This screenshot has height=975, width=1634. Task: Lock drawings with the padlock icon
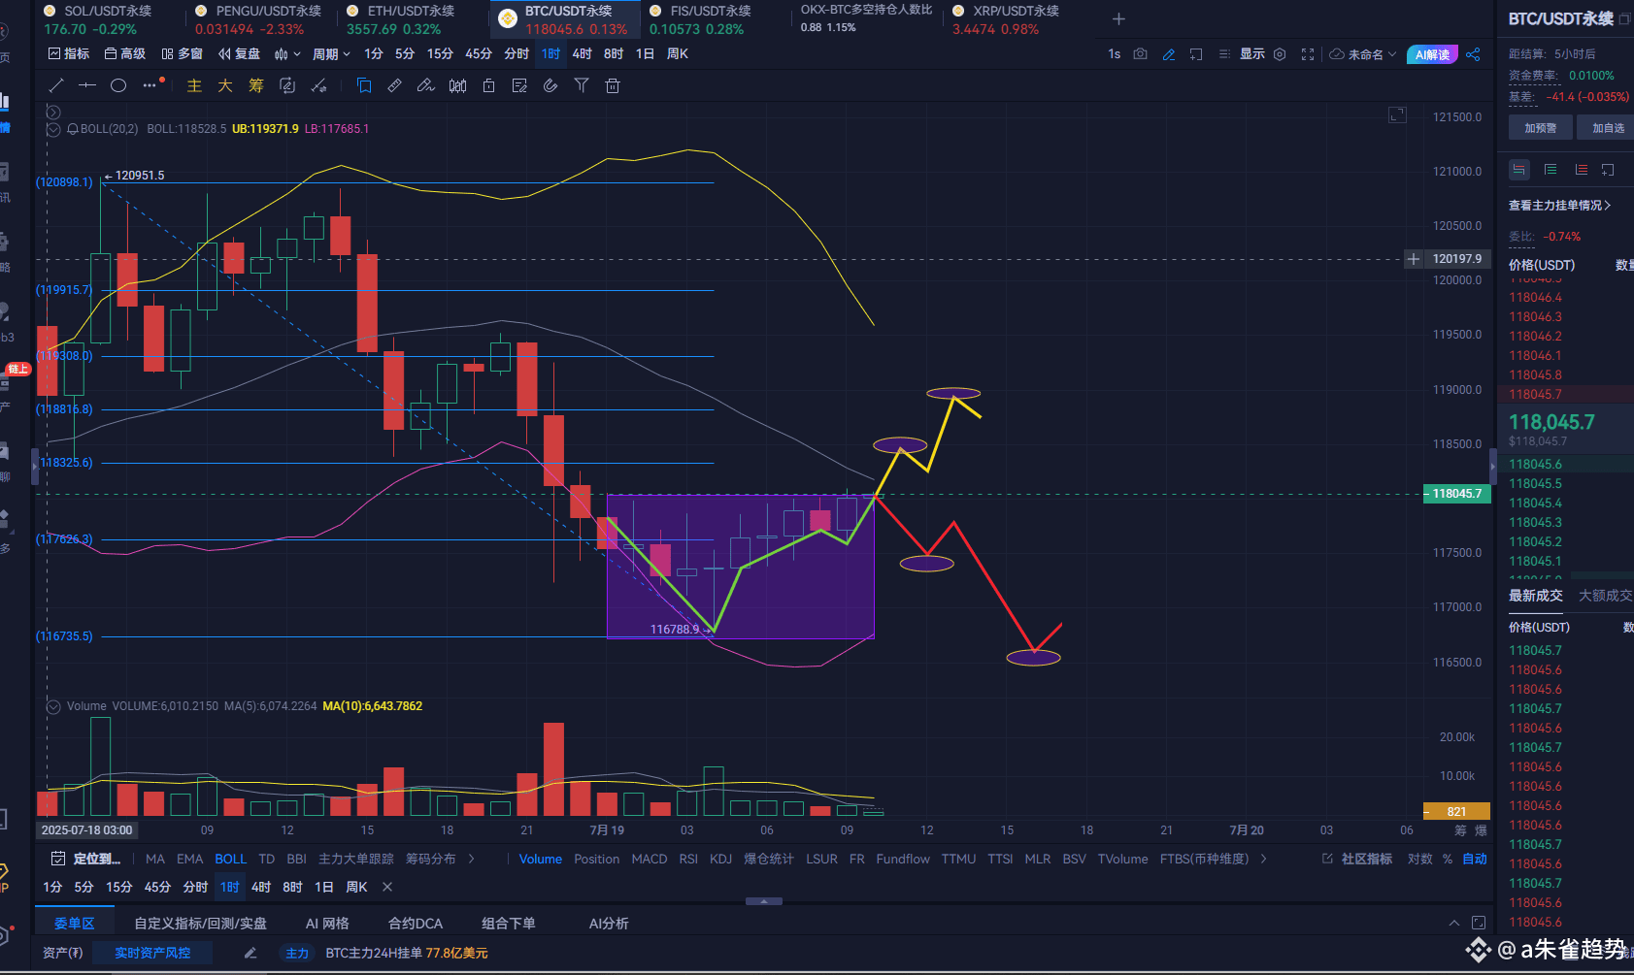pyautogui.click(x=489, y=85)
